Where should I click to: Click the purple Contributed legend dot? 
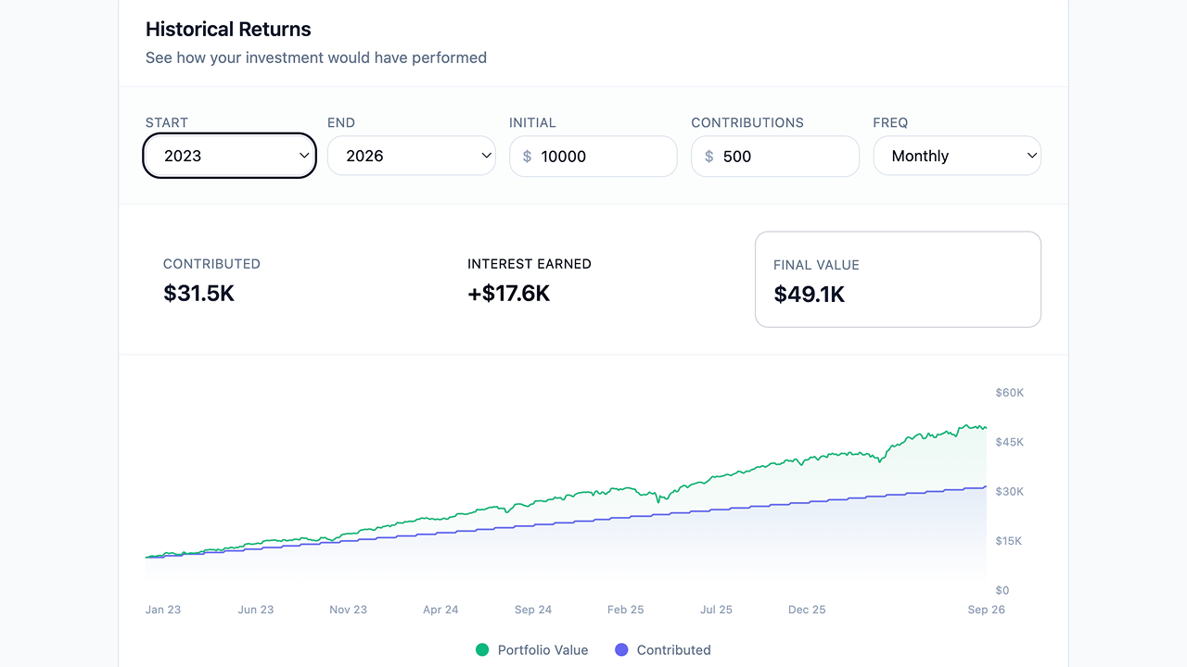[x=621, y=650]
